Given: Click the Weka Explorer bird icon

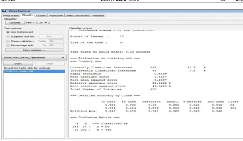Looking at the screenshot, I should (x=4, y=11).
